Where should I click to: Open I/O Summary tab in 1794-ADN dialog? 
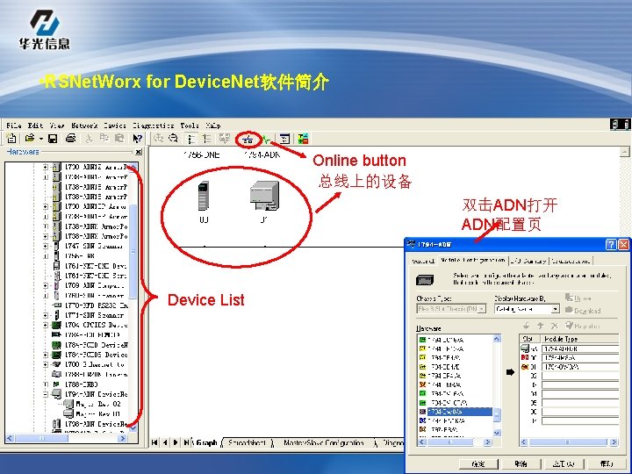(x=528, y=261)
